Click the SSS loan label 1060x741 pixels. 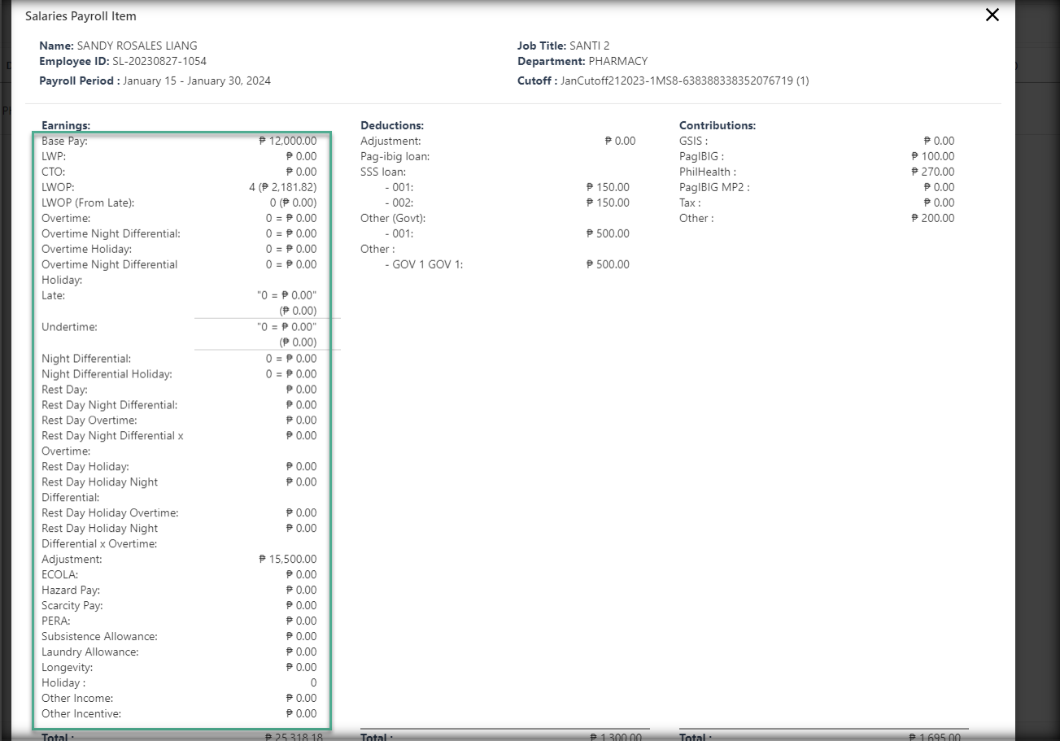[x=383, y=172]
